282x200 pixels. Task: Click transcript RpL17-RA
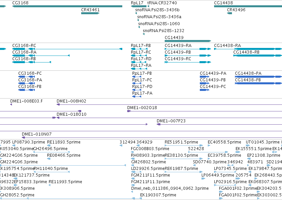[x=139, y=69]
